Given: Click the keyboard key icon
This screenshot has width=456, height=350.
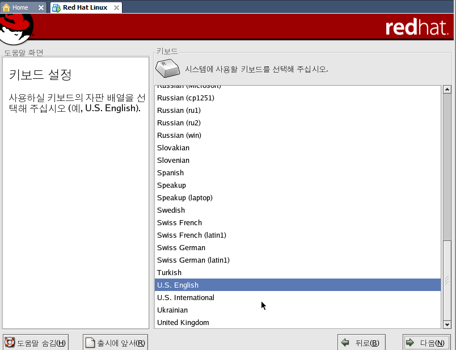Looking at the screenshot, I should click(x=167, y=69).
